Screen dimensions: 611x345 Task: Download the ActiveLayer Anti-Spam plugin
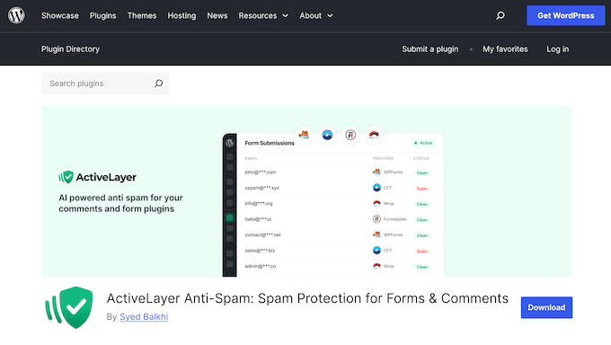(x=546, y=307)
